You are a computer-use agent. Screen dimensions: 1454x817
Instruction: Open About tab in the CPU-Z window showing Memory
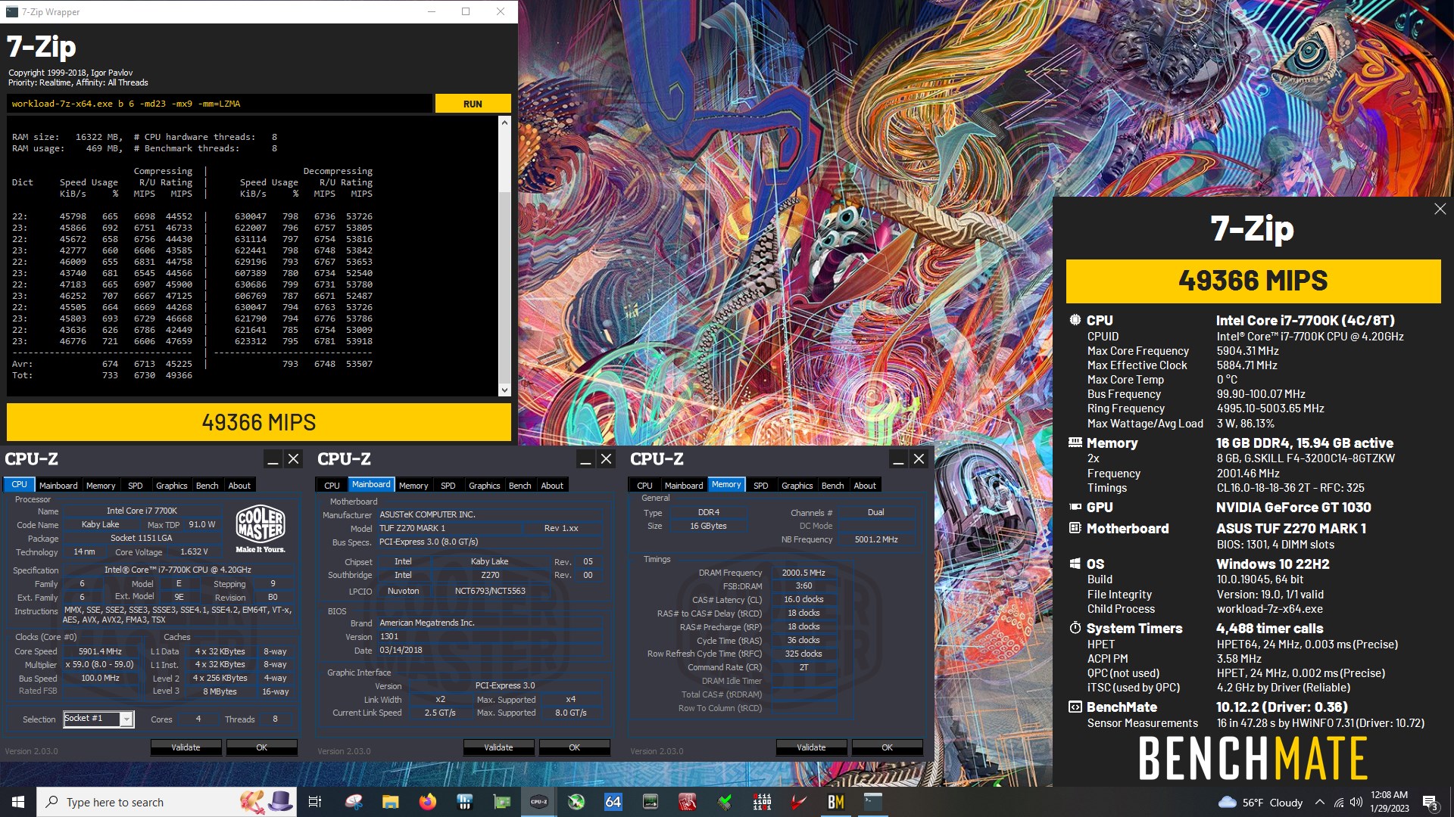click(x=865, y=486)
